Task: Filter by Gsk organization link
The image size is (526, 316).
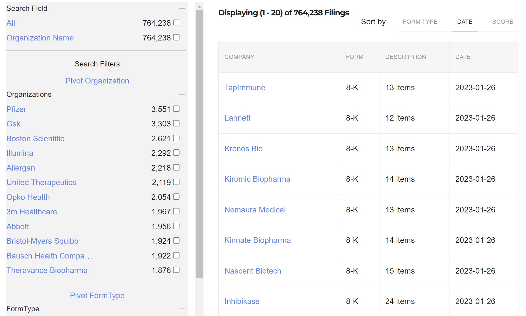Action: click(x=13, y=124)
